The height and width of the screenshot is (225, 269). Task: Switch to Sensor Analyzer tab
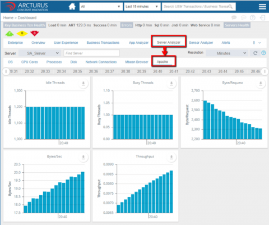click(201, 43)
